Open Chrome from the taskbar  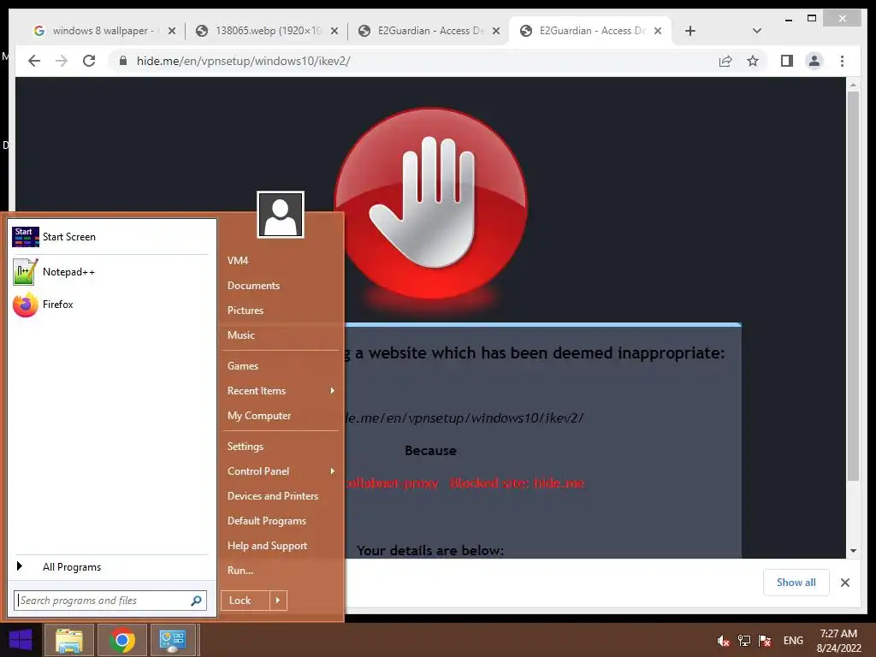click(x=122, y=640)
